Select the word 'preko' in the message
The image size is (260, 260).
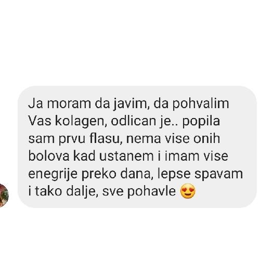[99, 174]
